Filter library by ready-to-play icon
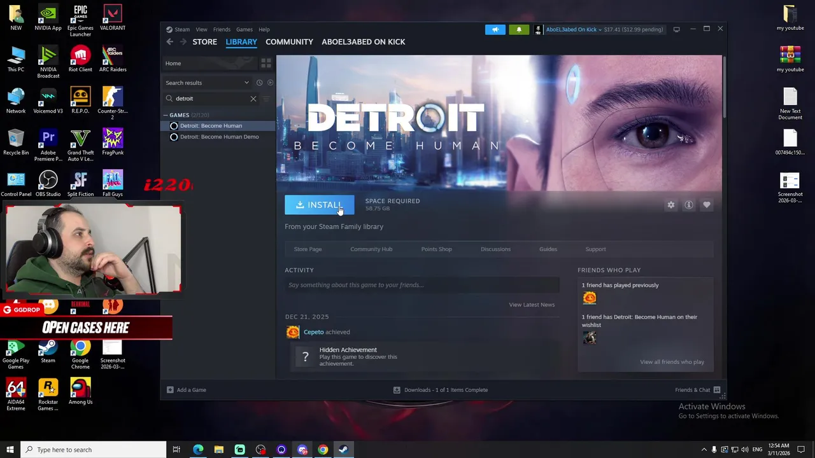 coord(270,83)
